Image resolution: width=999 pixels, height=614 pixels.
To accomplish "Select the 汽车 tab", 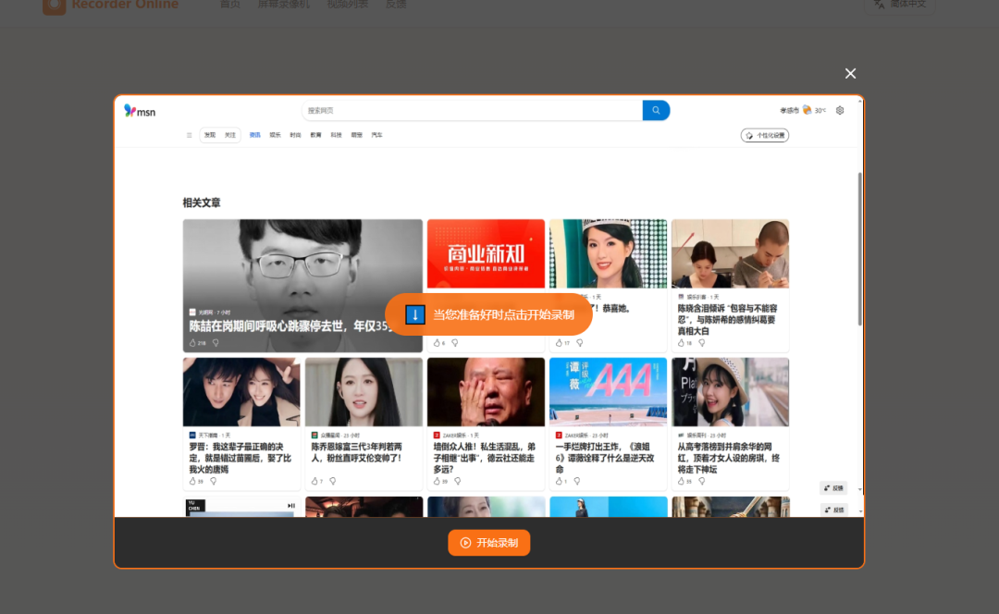I will (377, 135).
